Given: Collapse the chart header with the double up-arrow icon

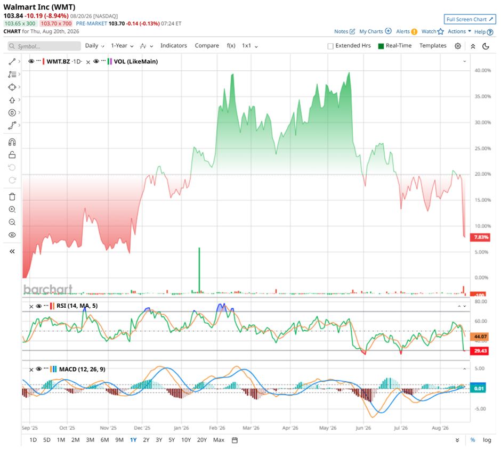Looking at the screenshot, I should point(473,46).
